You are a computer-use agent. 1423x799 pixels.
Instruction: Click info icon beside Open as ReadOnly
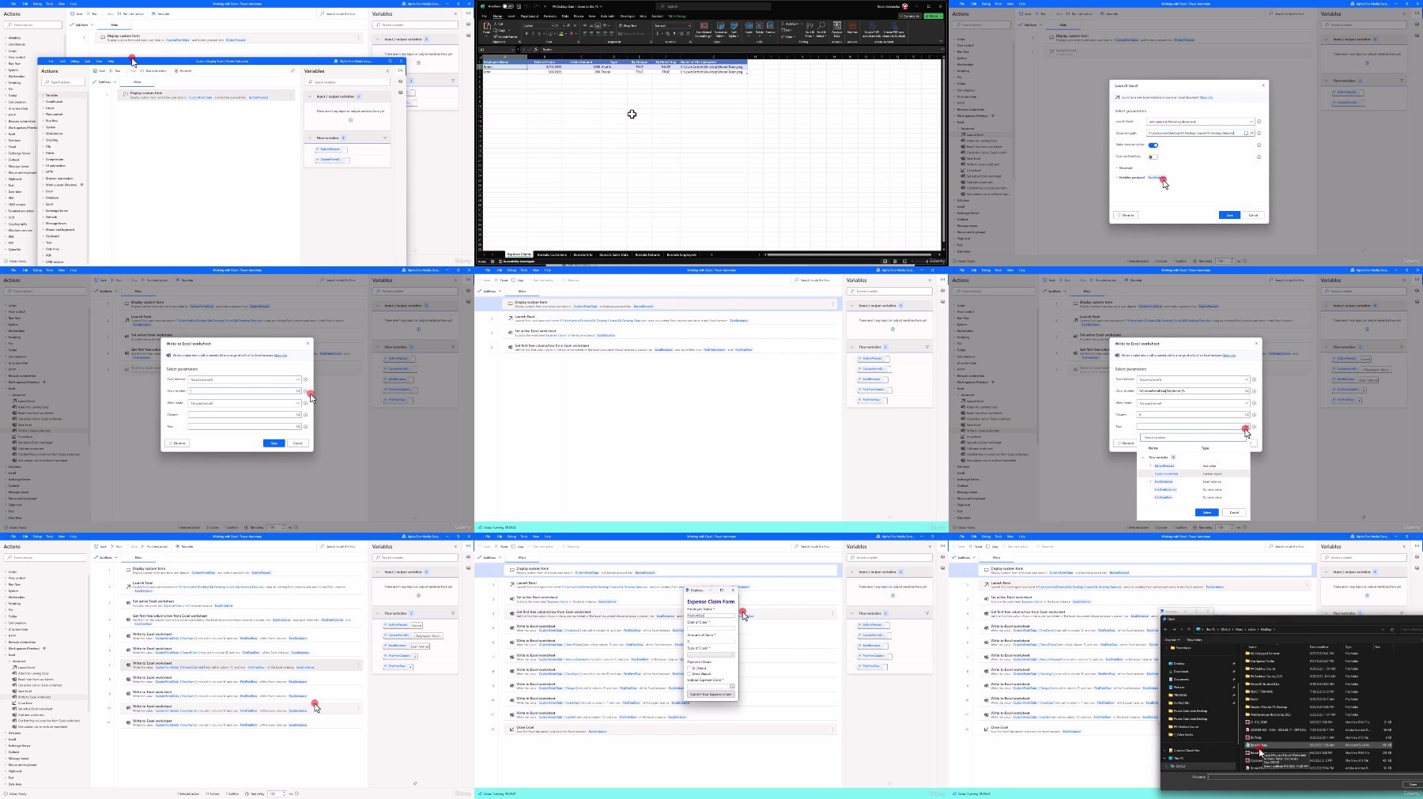click(1259, 156)
